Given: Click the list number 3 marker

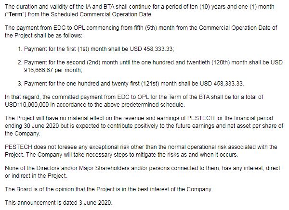Looking at the screenshot, I should [x=20, y=84].
